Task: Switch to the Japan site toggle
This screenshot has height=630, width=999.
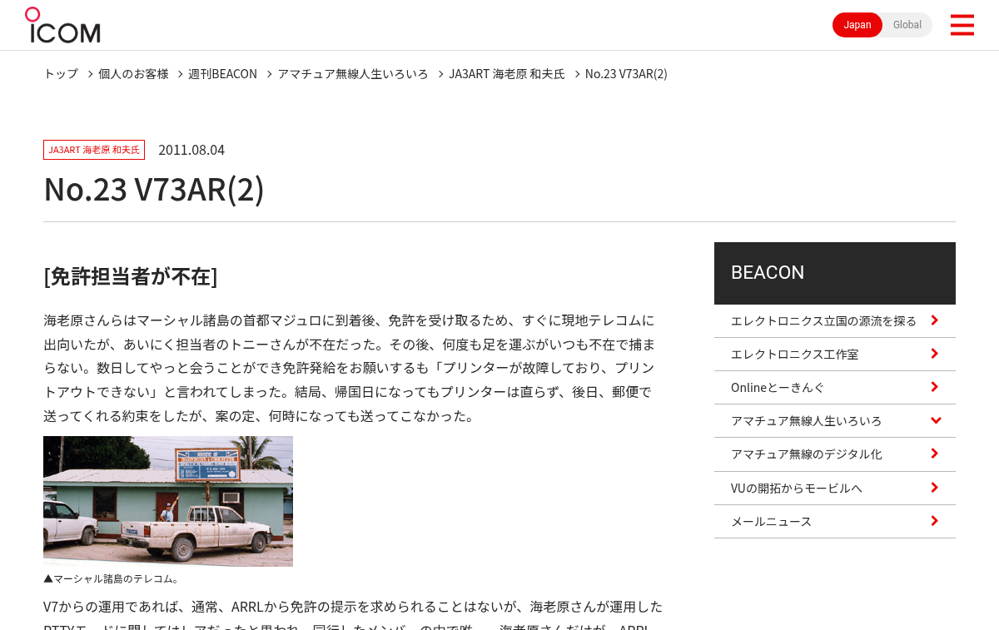Action: (857, 25)
